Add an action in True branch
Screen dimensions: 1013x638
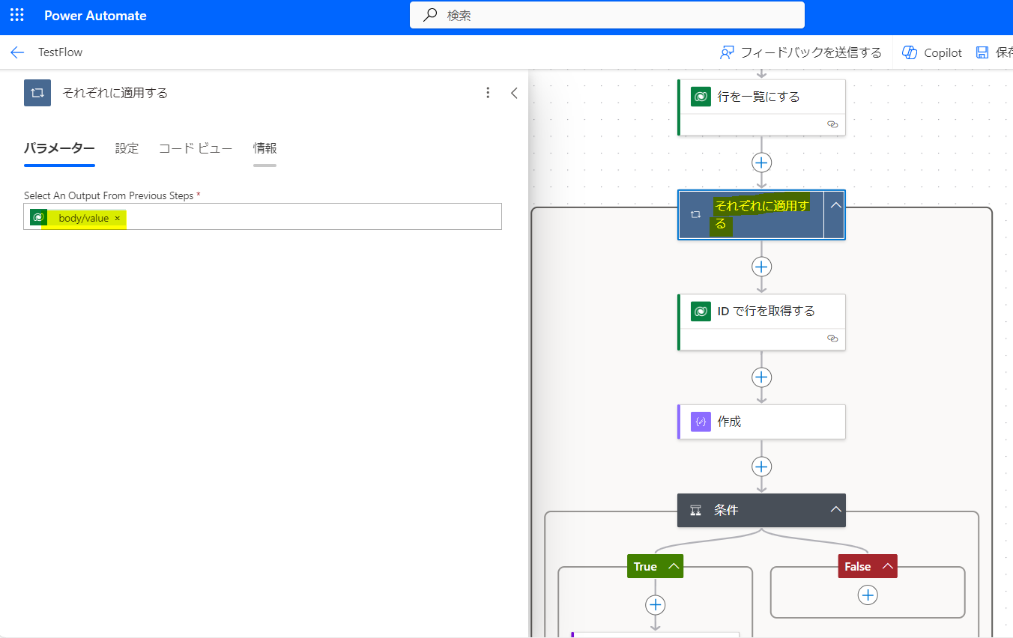656,604
